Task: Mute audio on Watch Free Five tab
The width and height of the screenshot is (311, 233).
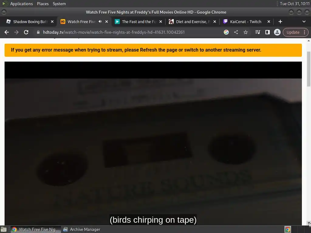Action: click(100, 22)
